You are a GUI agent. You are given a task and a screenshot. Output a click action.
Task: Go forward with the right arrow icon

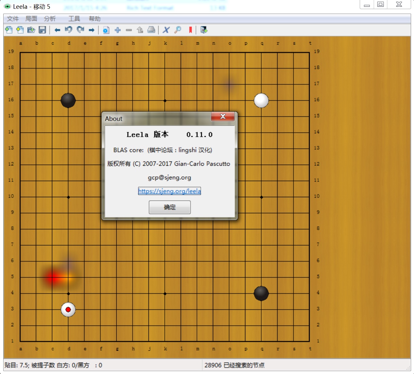point(92,30)
